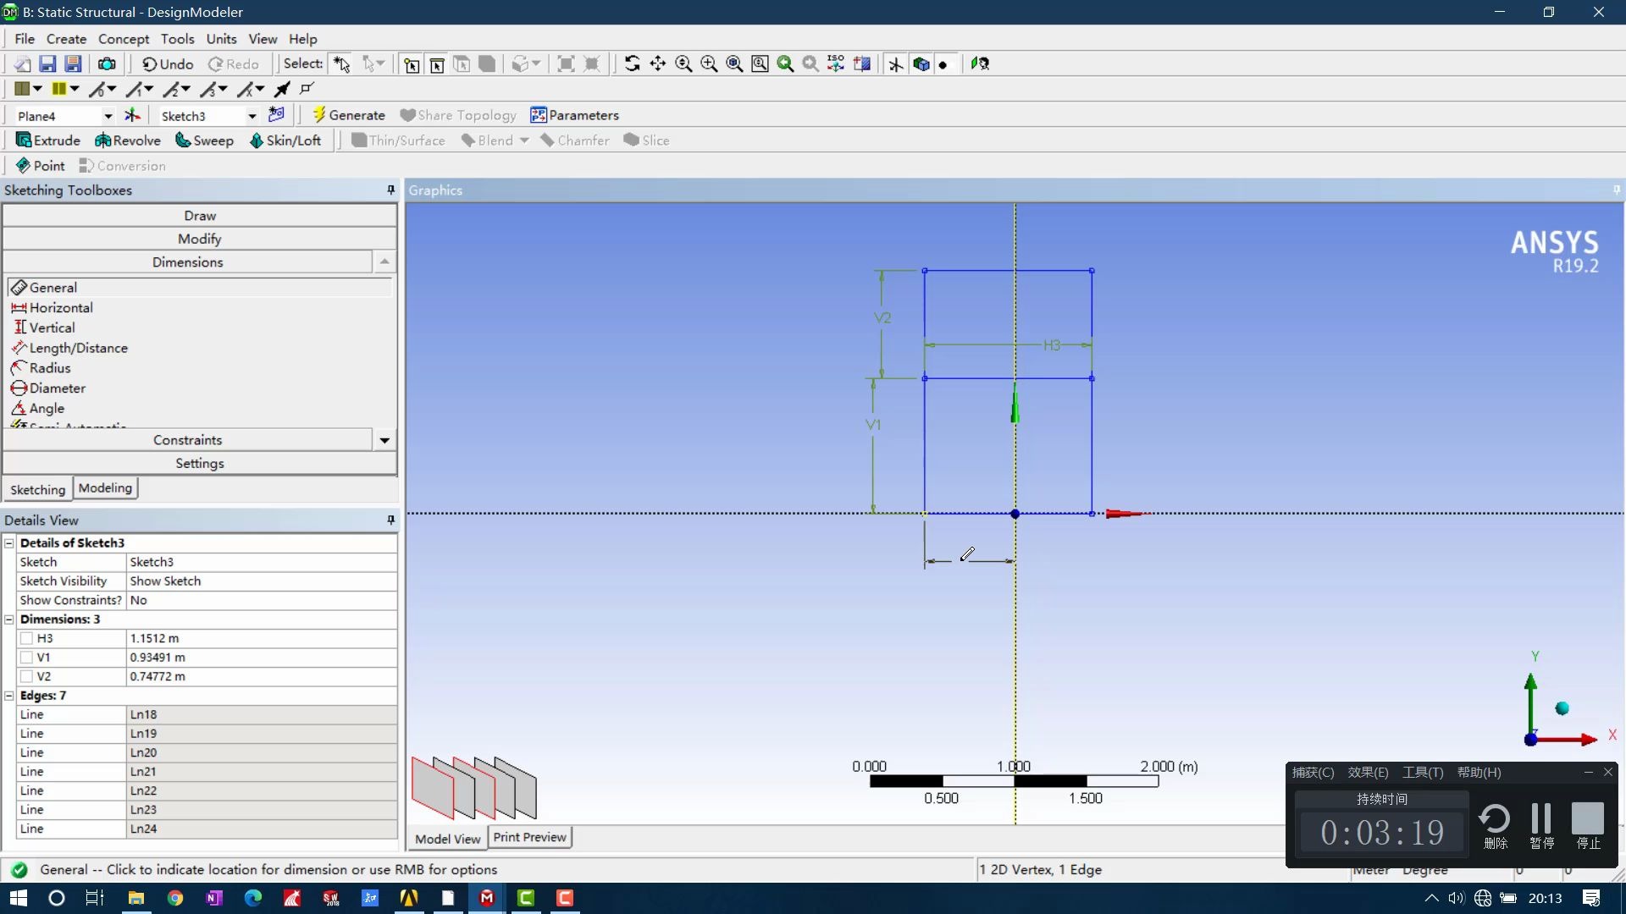Switch to the Sketching tab

[x=37, y=489]
